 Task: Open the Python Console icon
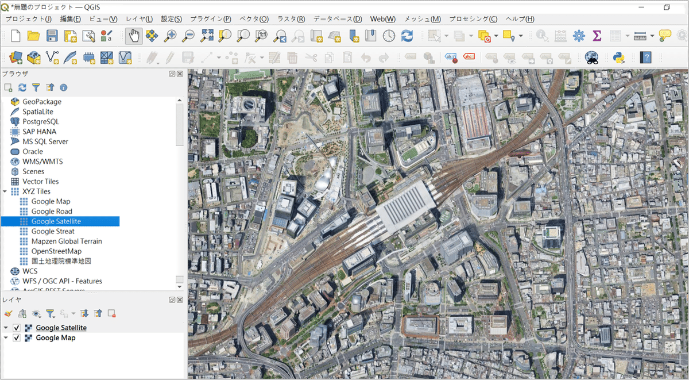[x=619, y=57]
